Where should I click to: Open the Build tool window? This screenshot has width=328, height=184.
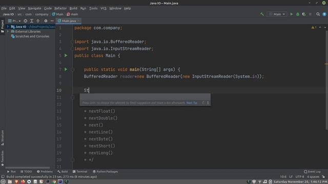coord(63,172)
